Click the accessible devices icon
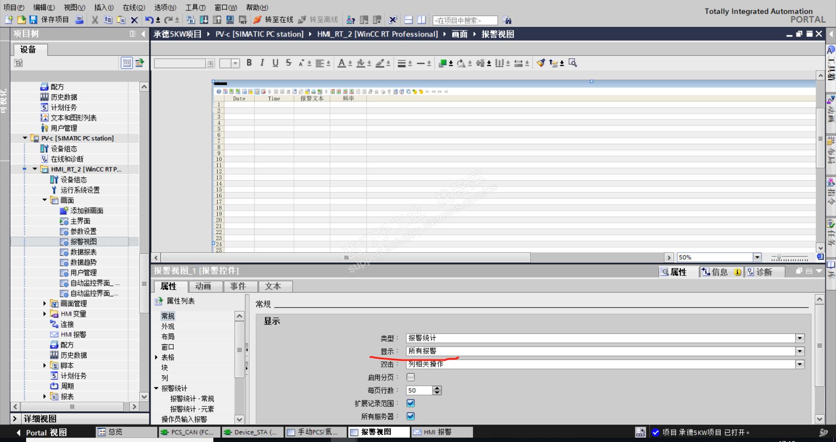The image size is (836, 442). coord(351,20)
